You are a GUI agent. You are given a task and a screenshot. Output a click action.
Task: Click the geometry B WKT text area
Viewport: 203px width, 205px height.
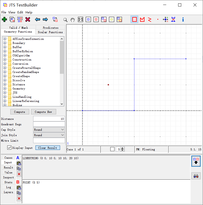coord(106,192)
